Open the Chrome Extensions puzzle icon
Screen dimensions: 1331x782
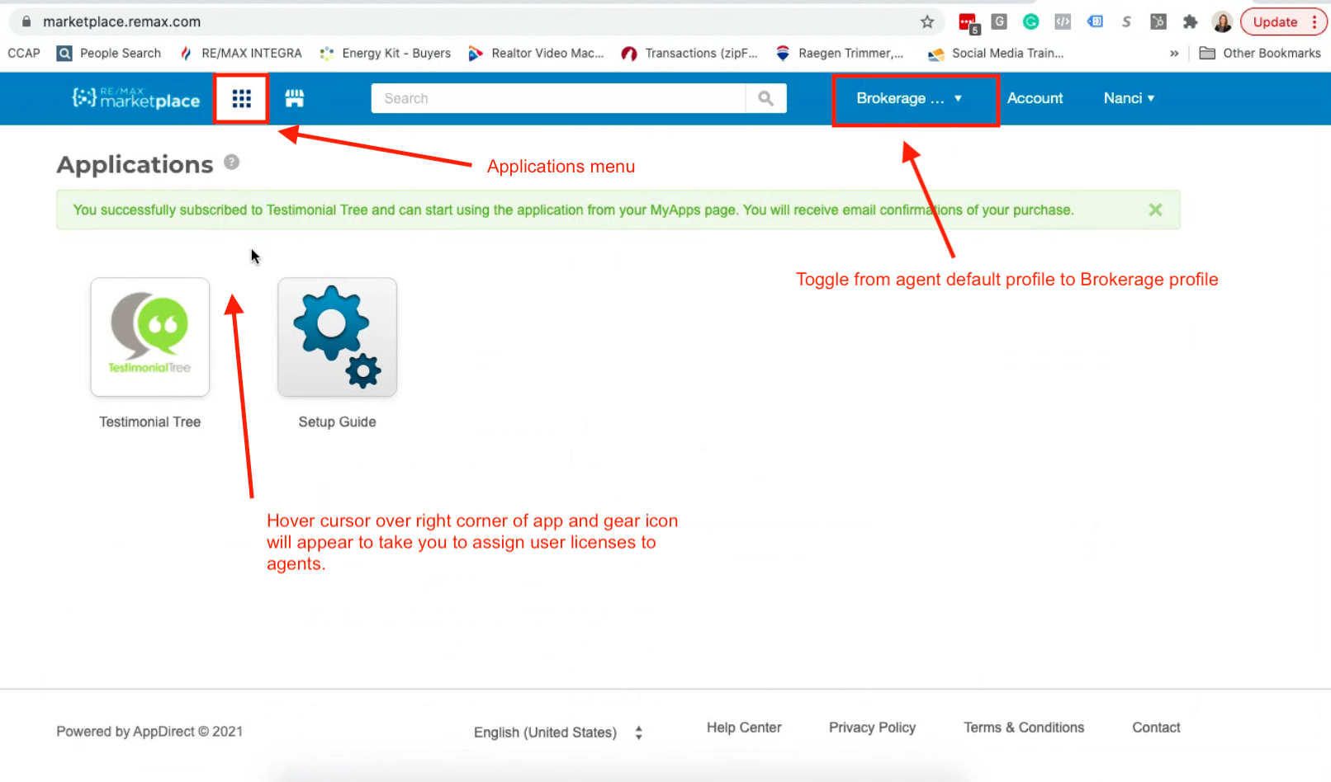1190,22
